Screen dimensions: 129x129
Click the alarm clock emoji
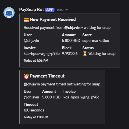click(x=26, y=77)
